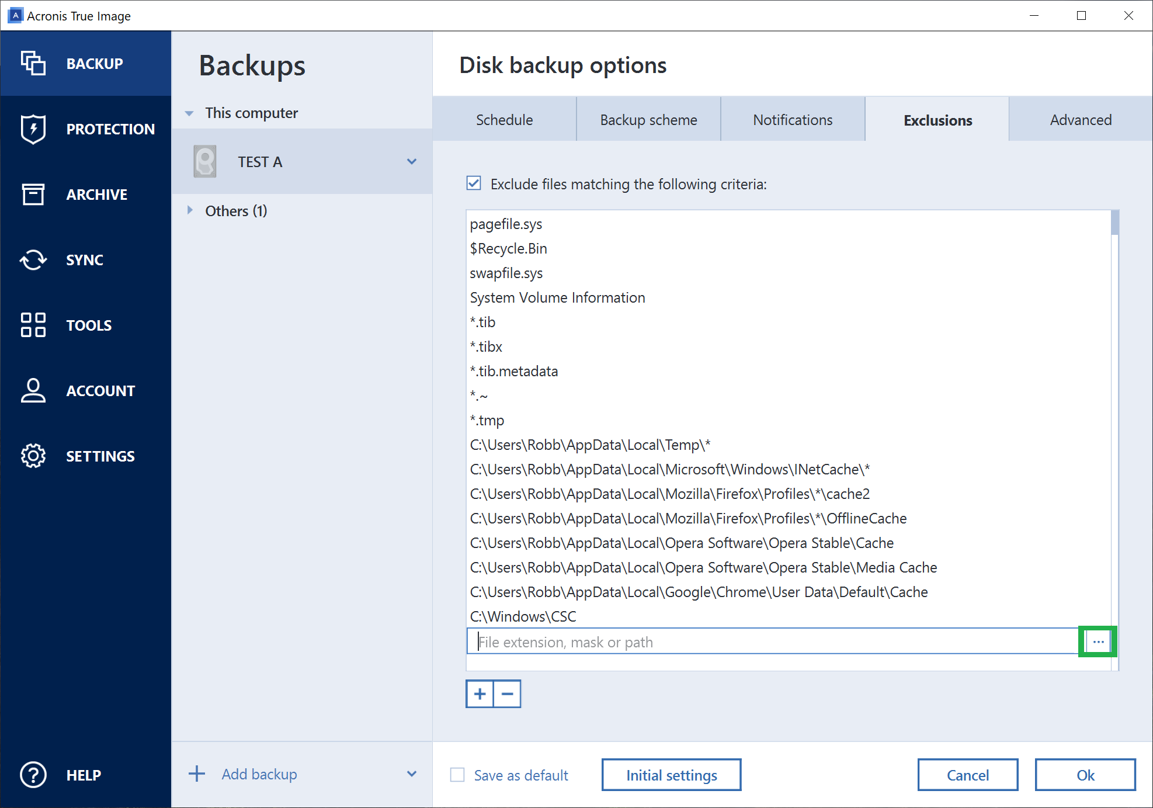The image size is (1153, 808).
Task: Collapse the This computer group
Action: [x=189, y=113]
